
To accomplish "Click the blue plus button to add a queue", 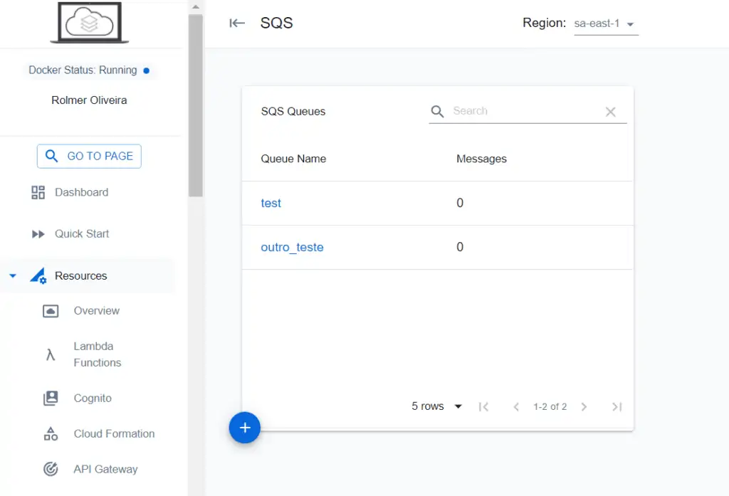I will click(245, 428).
